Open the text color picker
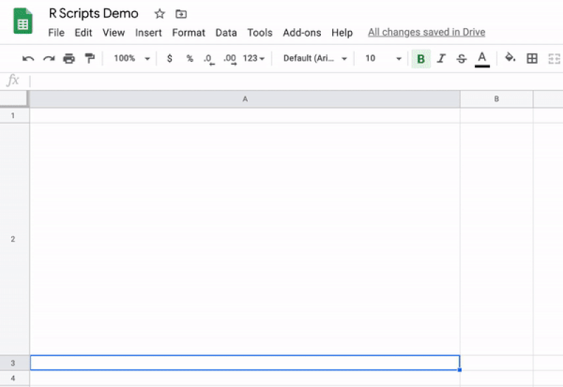Viewport: 563px width, 387px height. pos(482,59)
